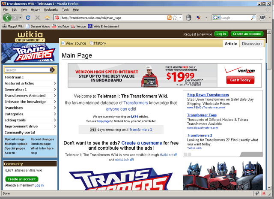The image size is (274, 199).
Task: Click the red status bar icon
Action: point(264,193)
